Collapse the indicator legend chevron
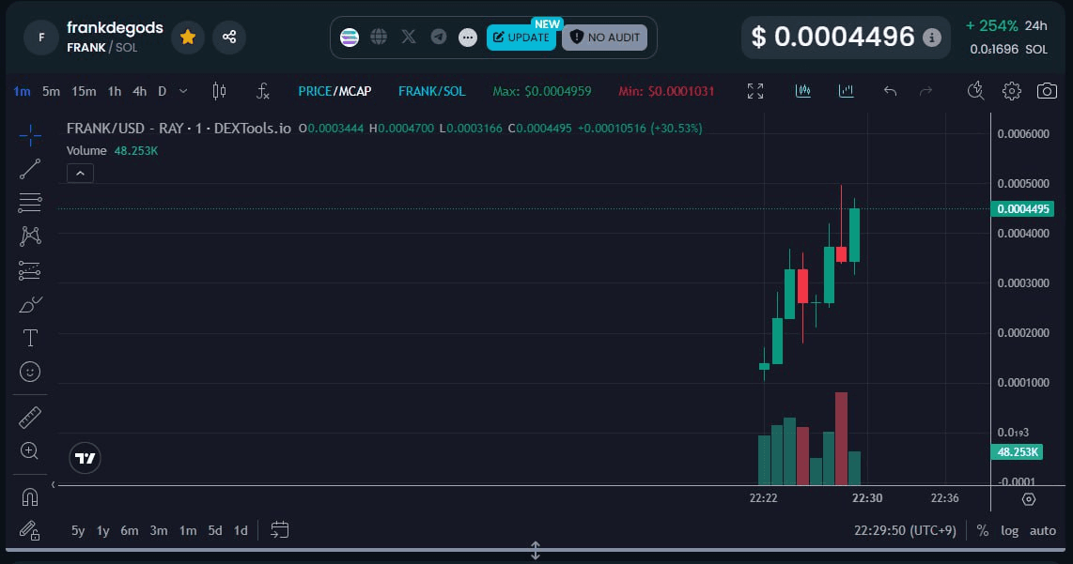 point(80,174)
